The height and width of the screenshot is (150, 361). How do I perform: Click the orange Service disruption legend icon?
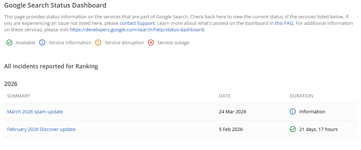coord(98,43)
